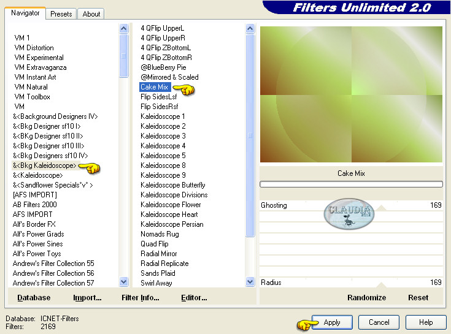Click Randomize to shuffle settings

366,297
